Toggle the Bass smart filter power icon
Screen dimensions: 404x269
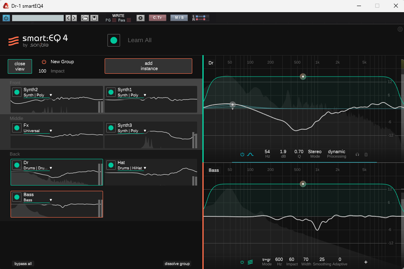242,262
